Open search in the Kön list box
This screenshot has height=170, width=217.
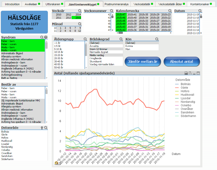click(x=157, y=39)
